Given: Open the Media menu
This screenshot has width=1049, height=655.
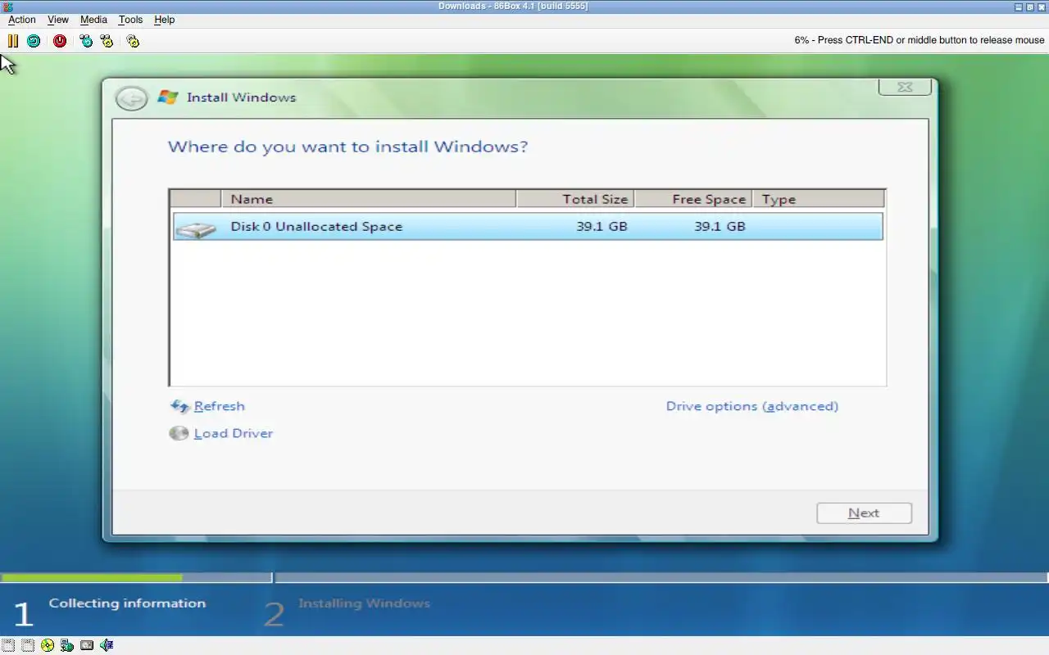Looking at the screenshot, I should (x=93, y=20).
